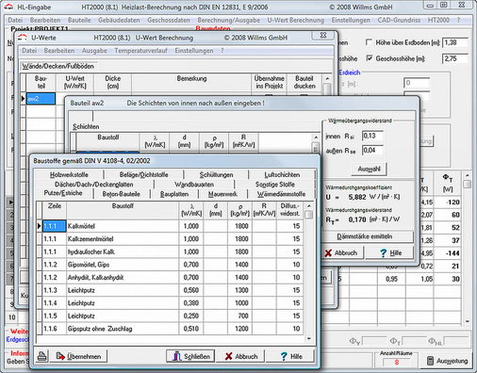Click the Schichten table scroll-up arrow
This screenshot has height=373, width=477.
coord(316,138)
